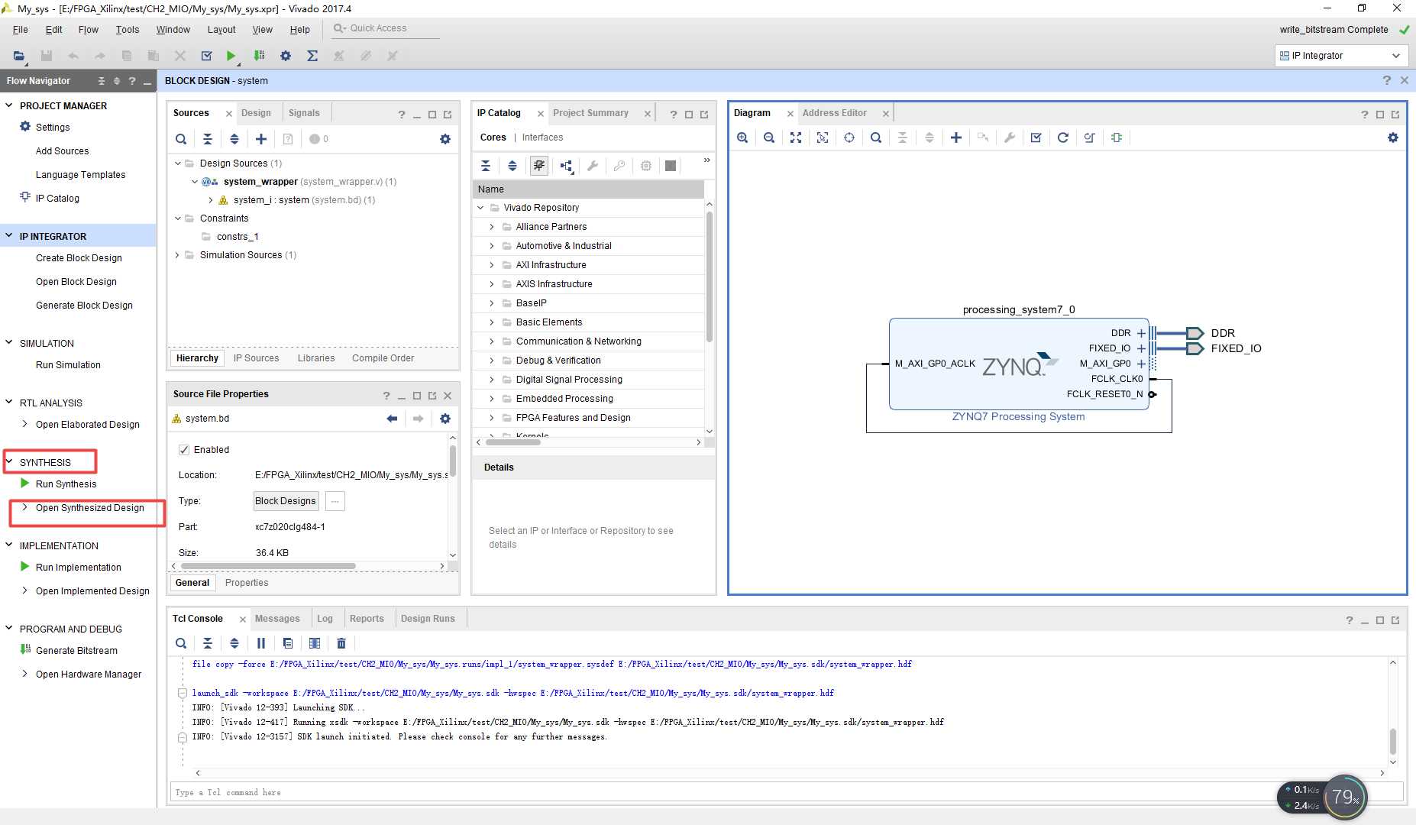Screen dimensions: 1416x825
Task: Click the Tcl Console vertical scrollbar
Action: pos(1393,741)
